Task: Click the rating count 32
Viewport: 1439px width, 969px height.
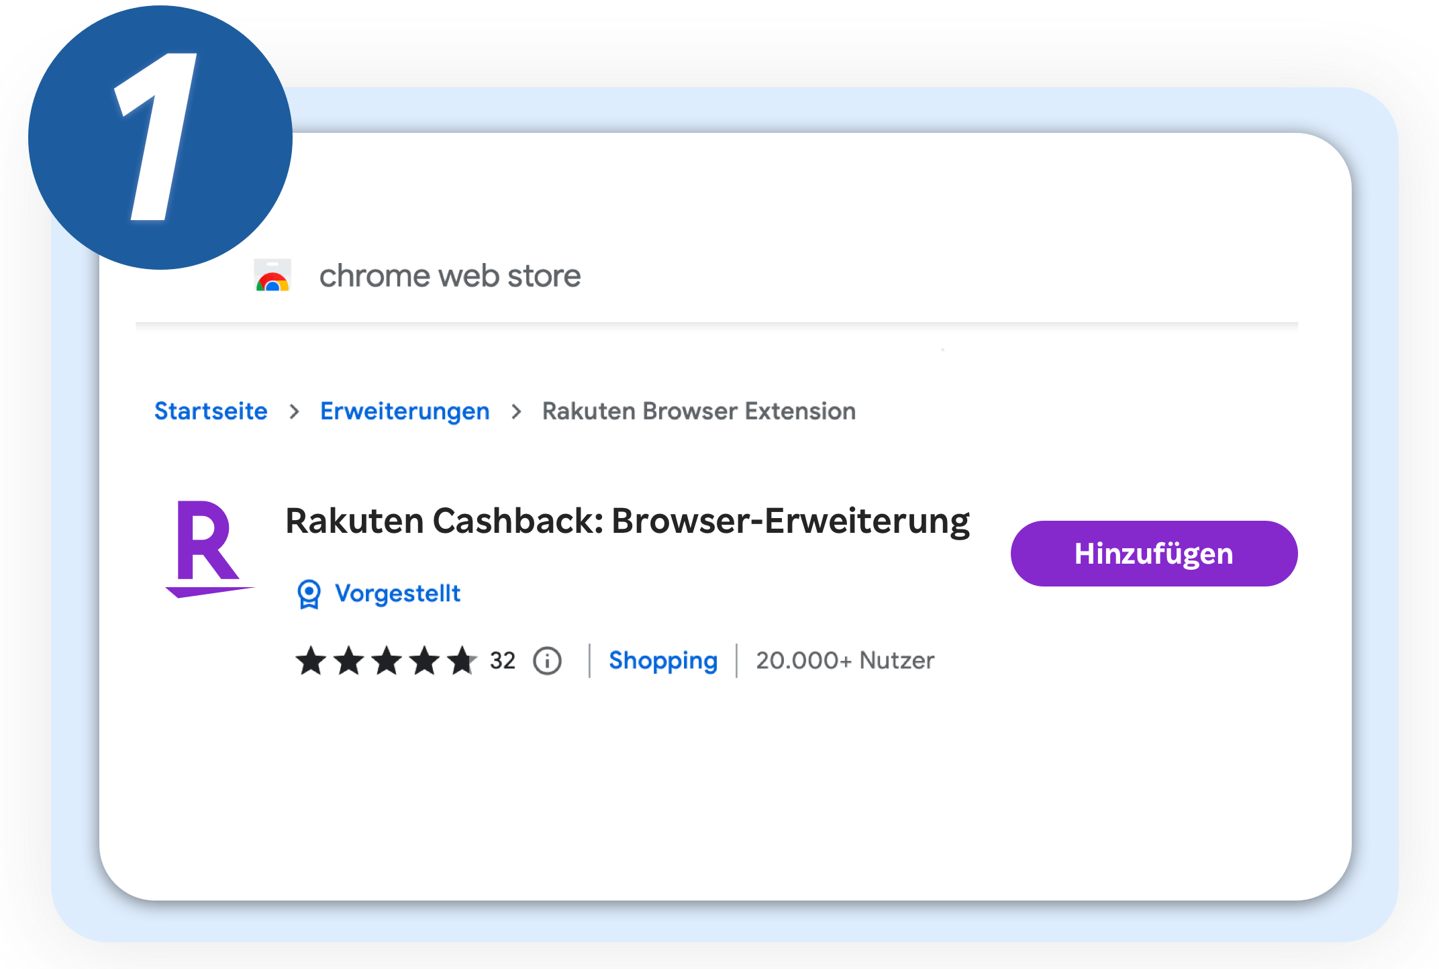Action: point(503,661)
